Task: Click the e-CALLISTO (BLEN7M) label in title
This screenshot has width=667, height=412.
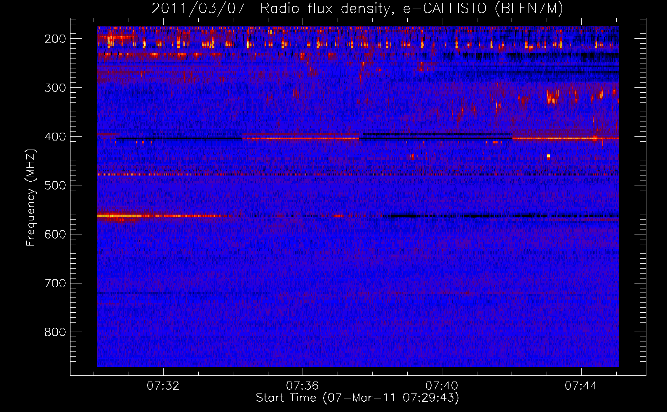Action: click(483, 9)
